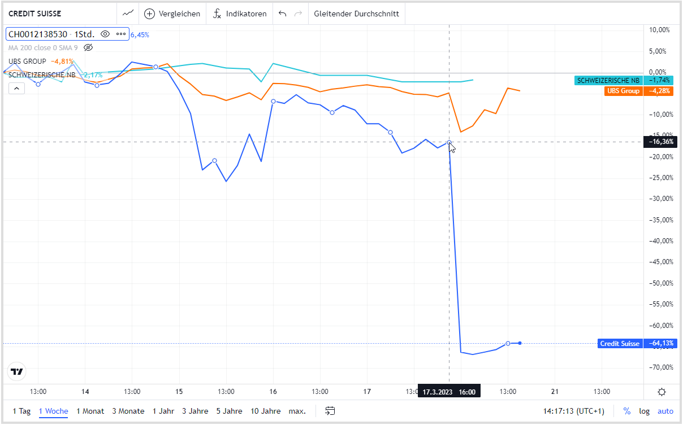Hide the CH0012138530 series via eye icon

point(105,34)
